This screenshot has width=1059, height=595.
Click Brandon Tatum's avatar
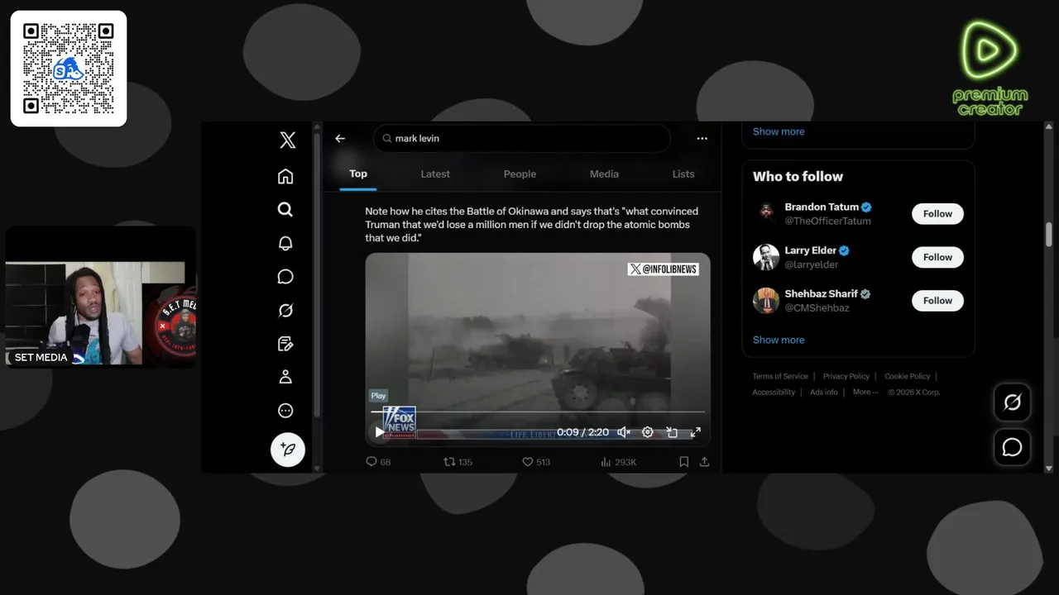[766, 214]
